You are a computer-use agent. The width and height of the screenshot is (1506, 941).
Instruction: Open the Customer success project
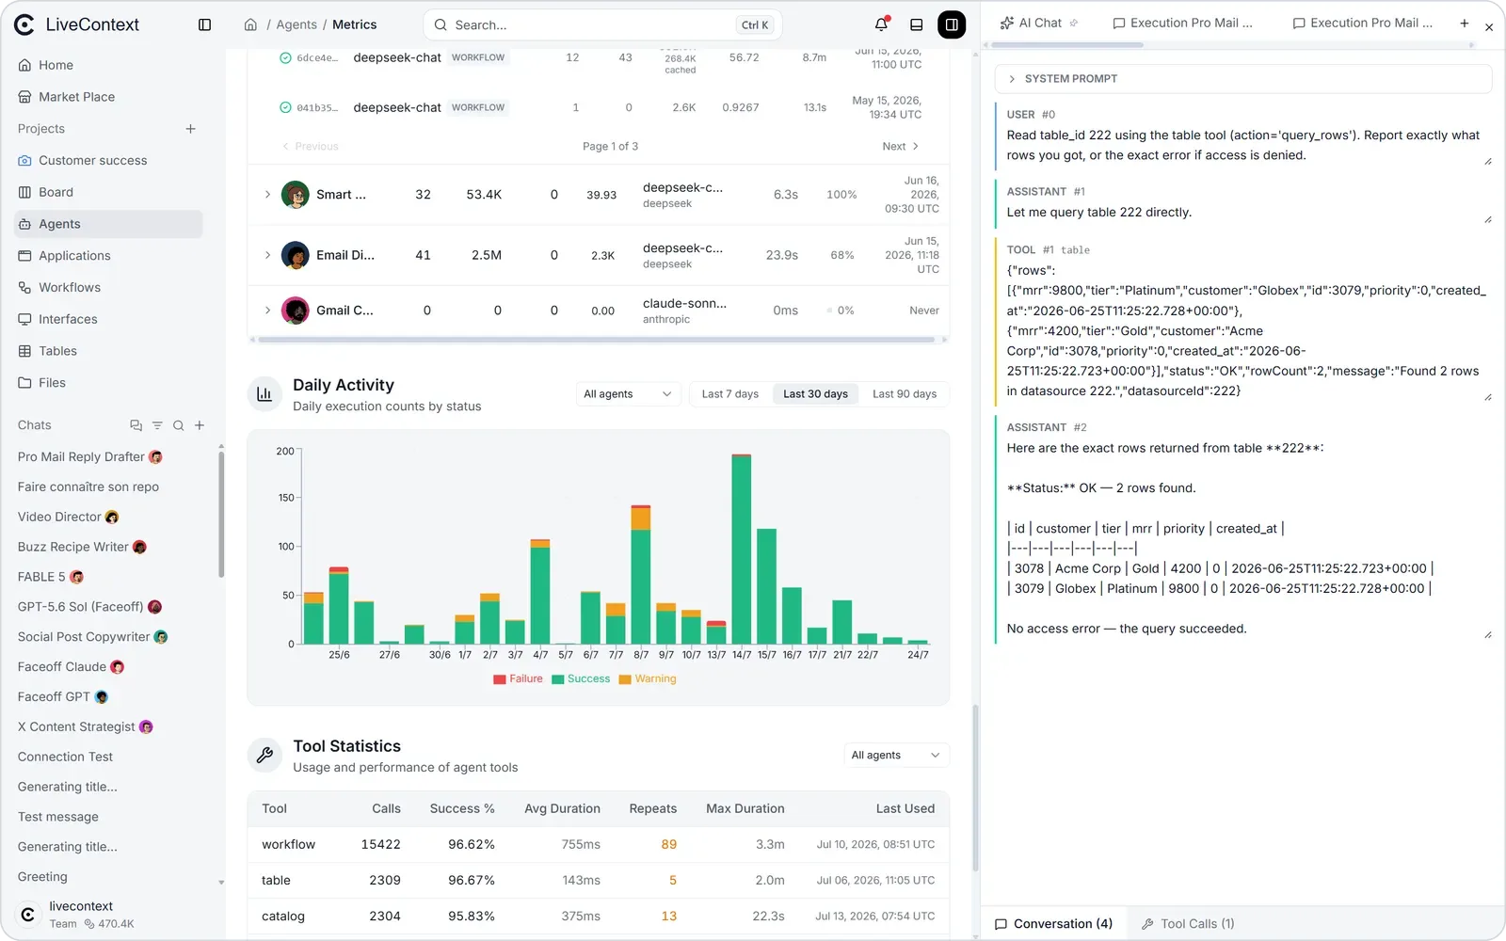[108, 160]
